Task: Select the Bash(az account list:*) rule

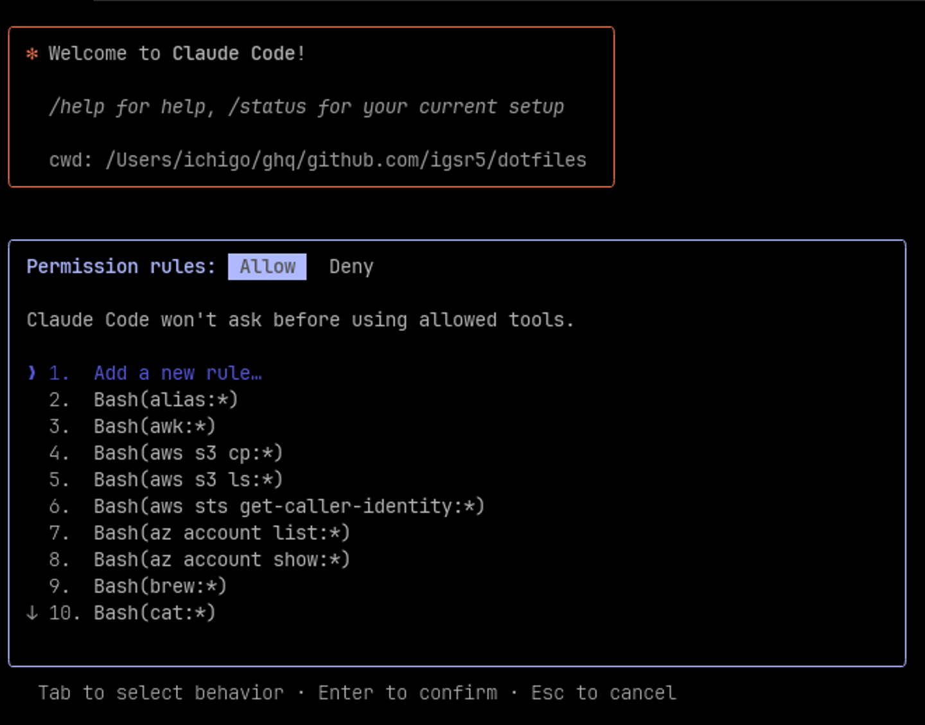Action: pyautogui.click(x=222, y=533)
